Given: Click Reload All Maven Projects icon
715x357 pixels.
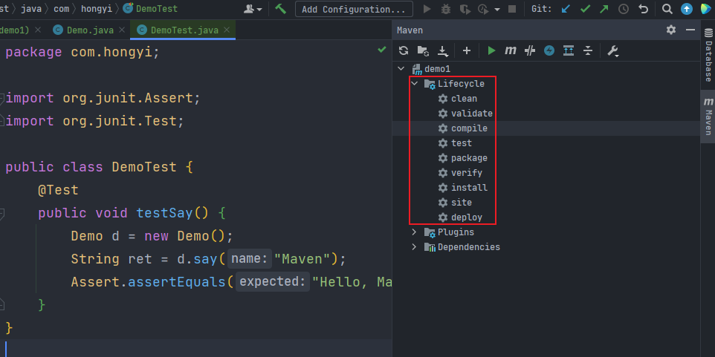Looking at the screenshot, I should click(x=404, y=50).
